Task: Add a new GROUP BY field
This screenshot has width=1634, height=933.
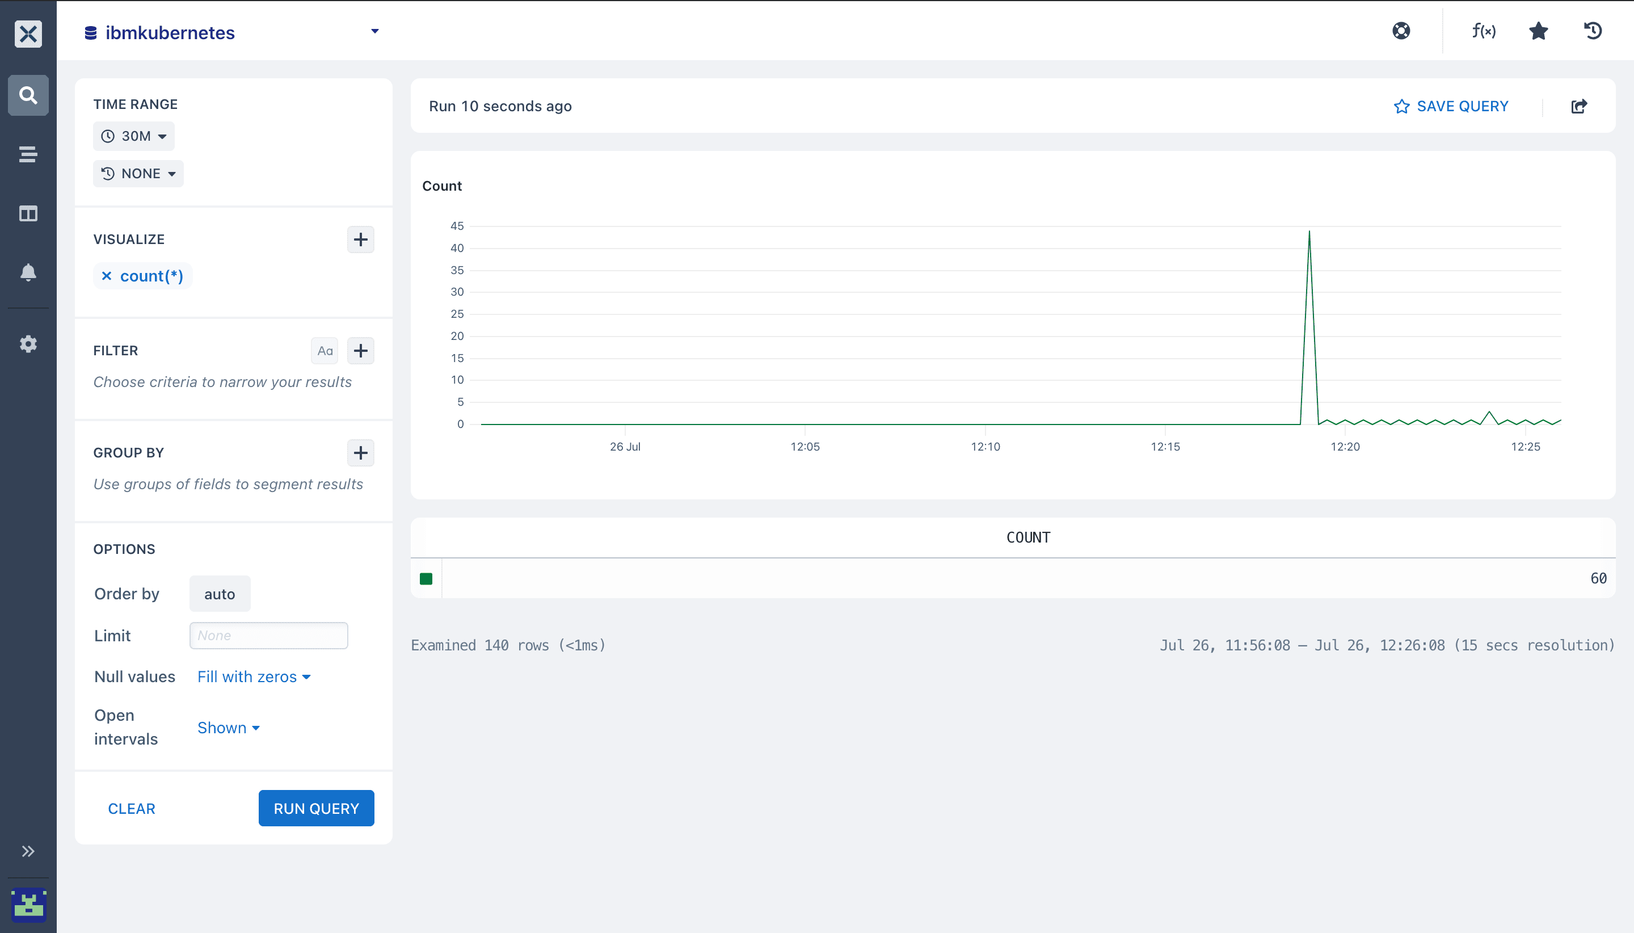Action: 361,453
